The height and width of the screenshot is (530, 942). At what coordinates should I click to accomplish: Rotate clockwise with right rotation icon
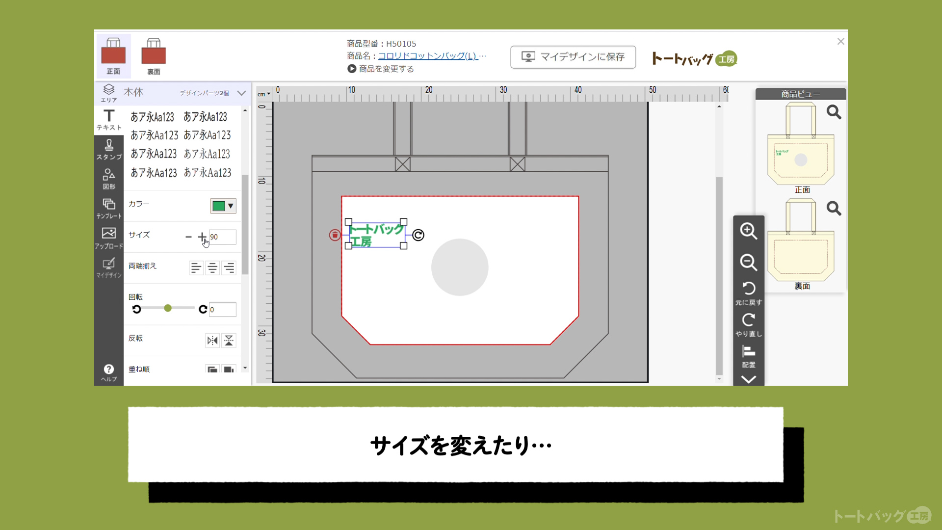click(x=203, y=309)
